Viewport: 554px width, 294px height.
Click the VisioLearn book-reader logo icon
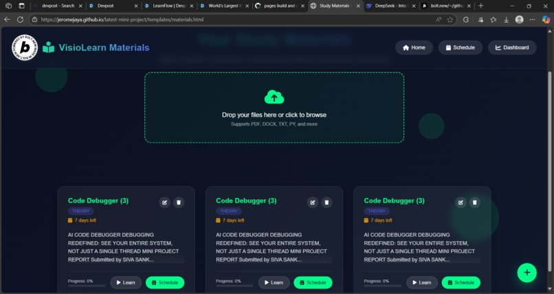(48, 47)
